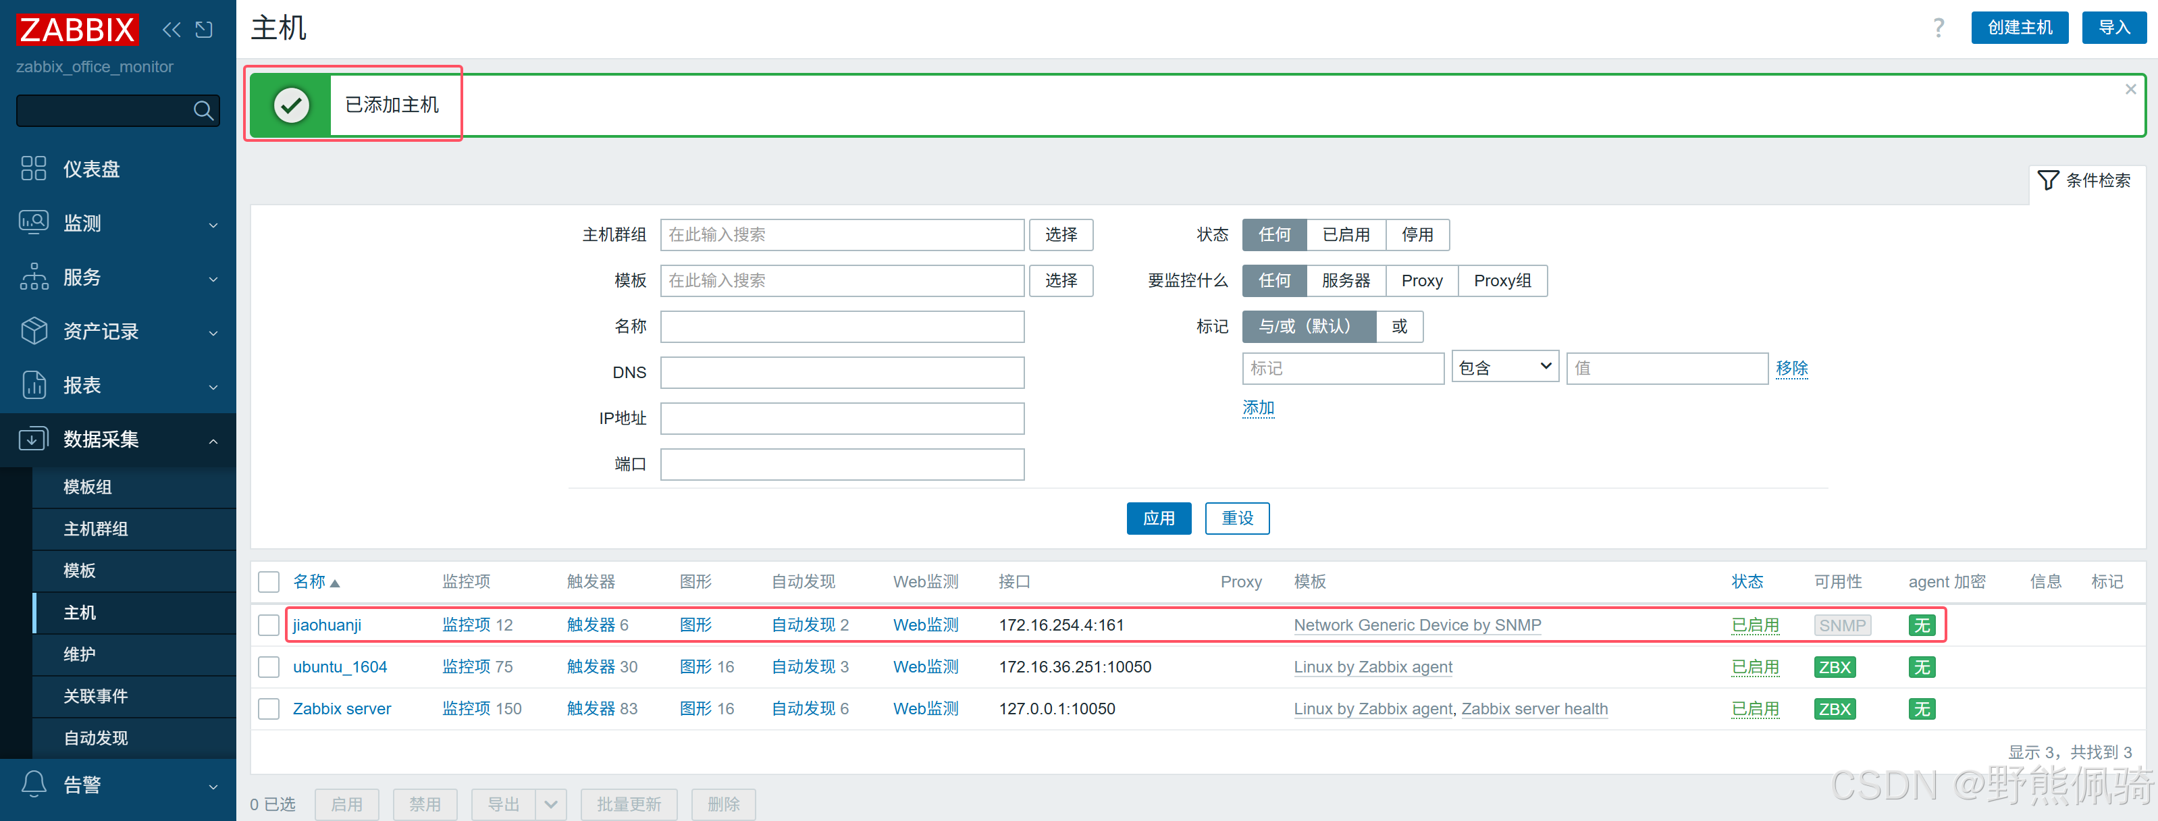Click the kiosk mode icon
2158x821 pixels.
[x=203, y=30]
